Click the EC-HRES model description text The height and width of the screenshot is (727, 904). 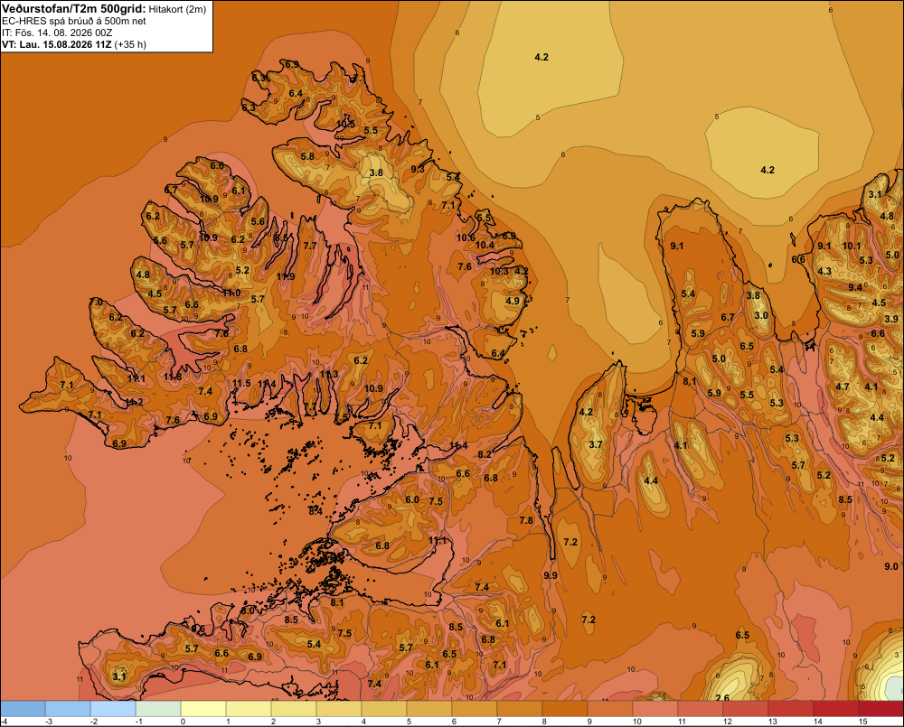pyautogui.click(x=74, y=22)
